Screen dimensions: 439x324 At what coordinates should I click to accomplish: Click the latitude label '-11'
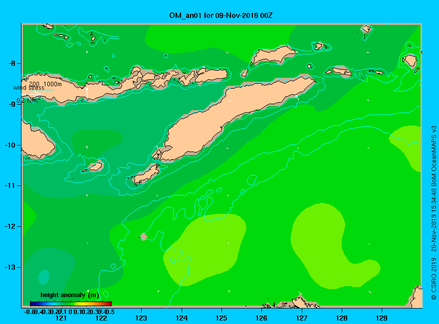[10, 185]
